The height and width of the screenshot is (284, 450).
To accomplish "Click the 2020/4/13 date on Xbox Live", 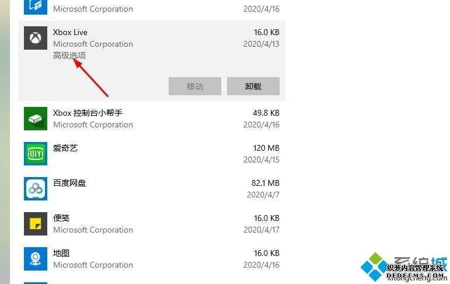I will pos(261,44).
